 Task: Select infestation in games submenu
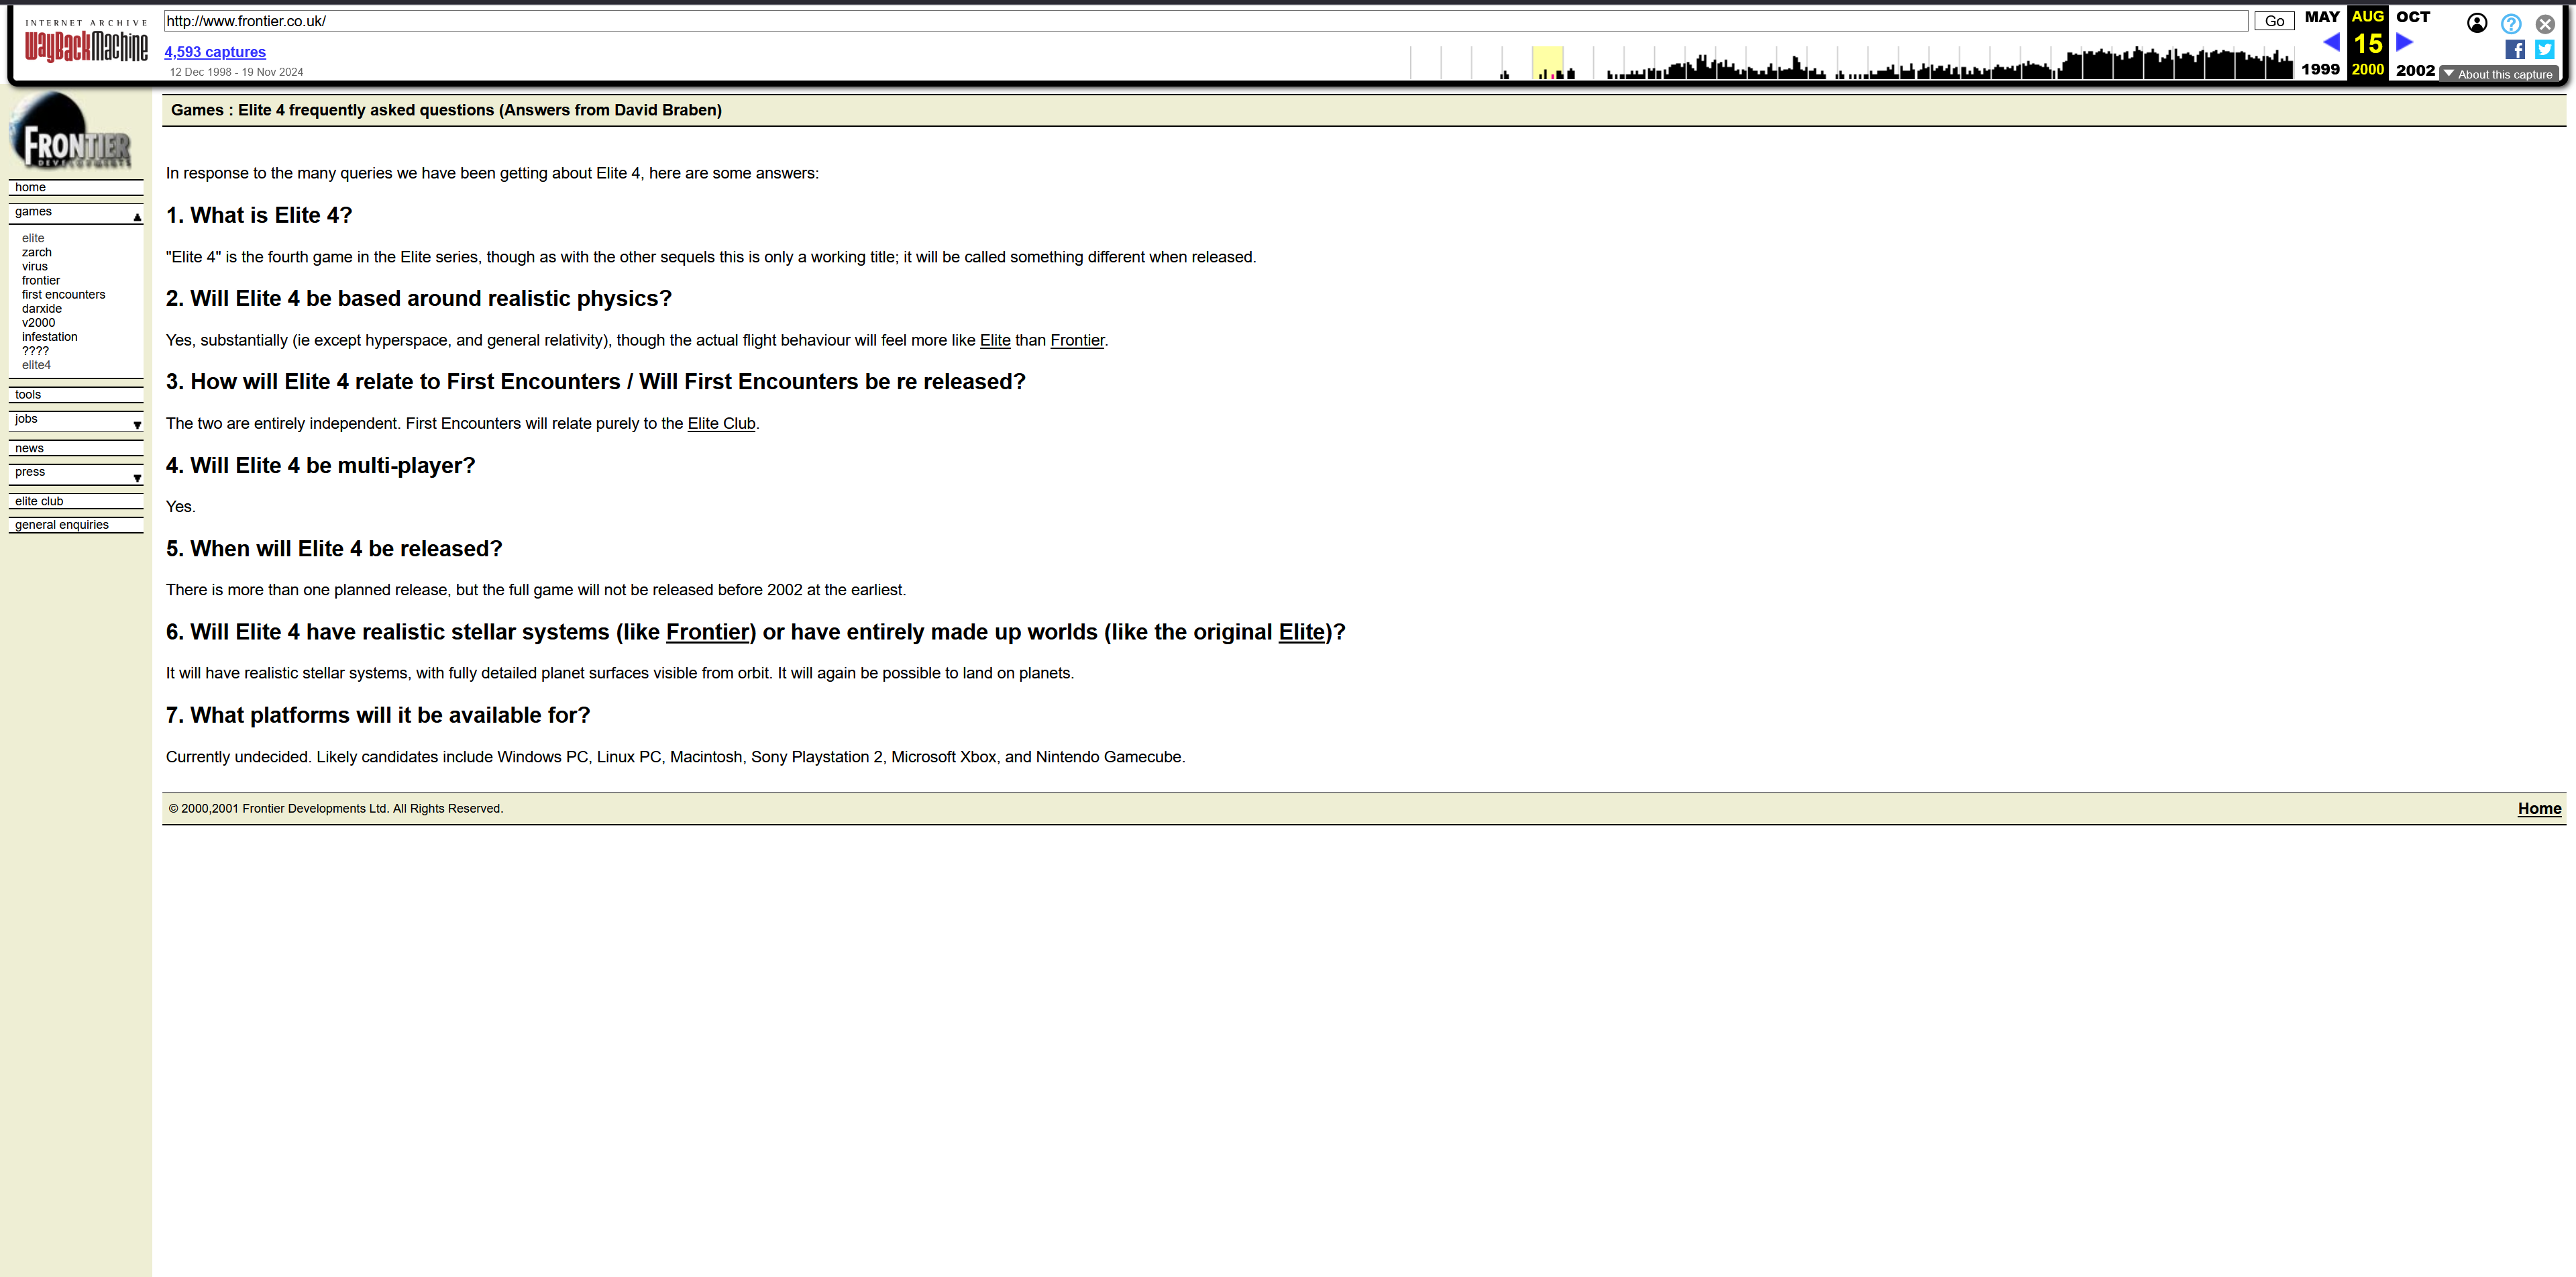50,336
